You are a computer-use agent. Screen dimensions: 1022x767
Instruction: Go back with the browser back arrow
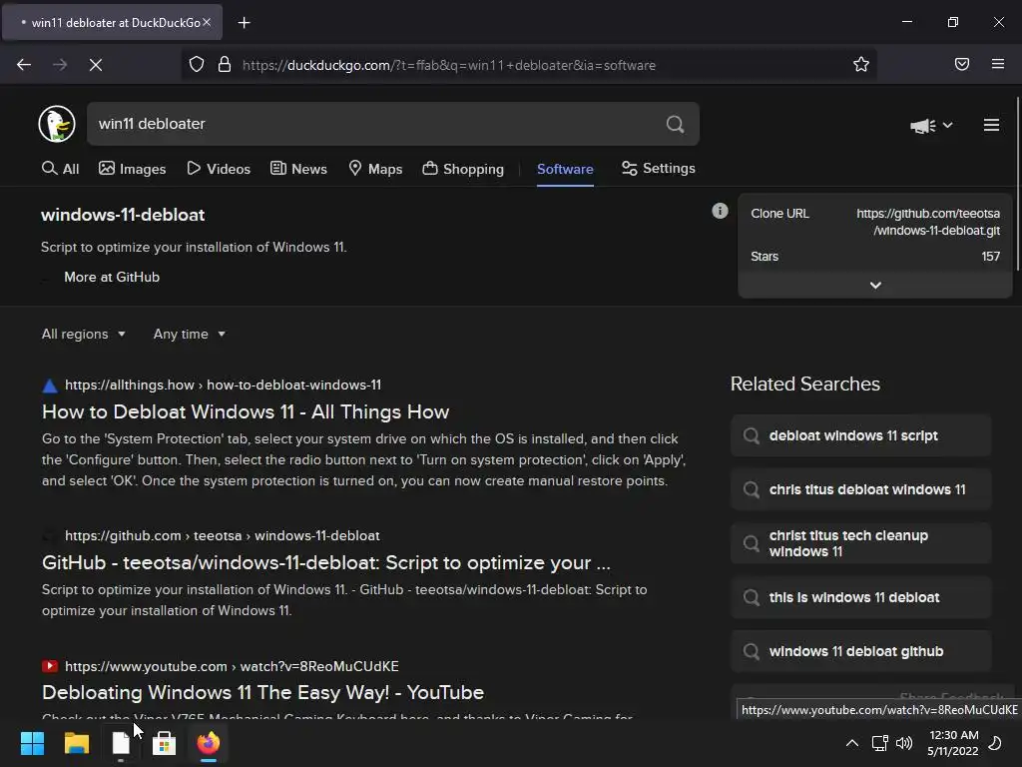pos(24,65)
